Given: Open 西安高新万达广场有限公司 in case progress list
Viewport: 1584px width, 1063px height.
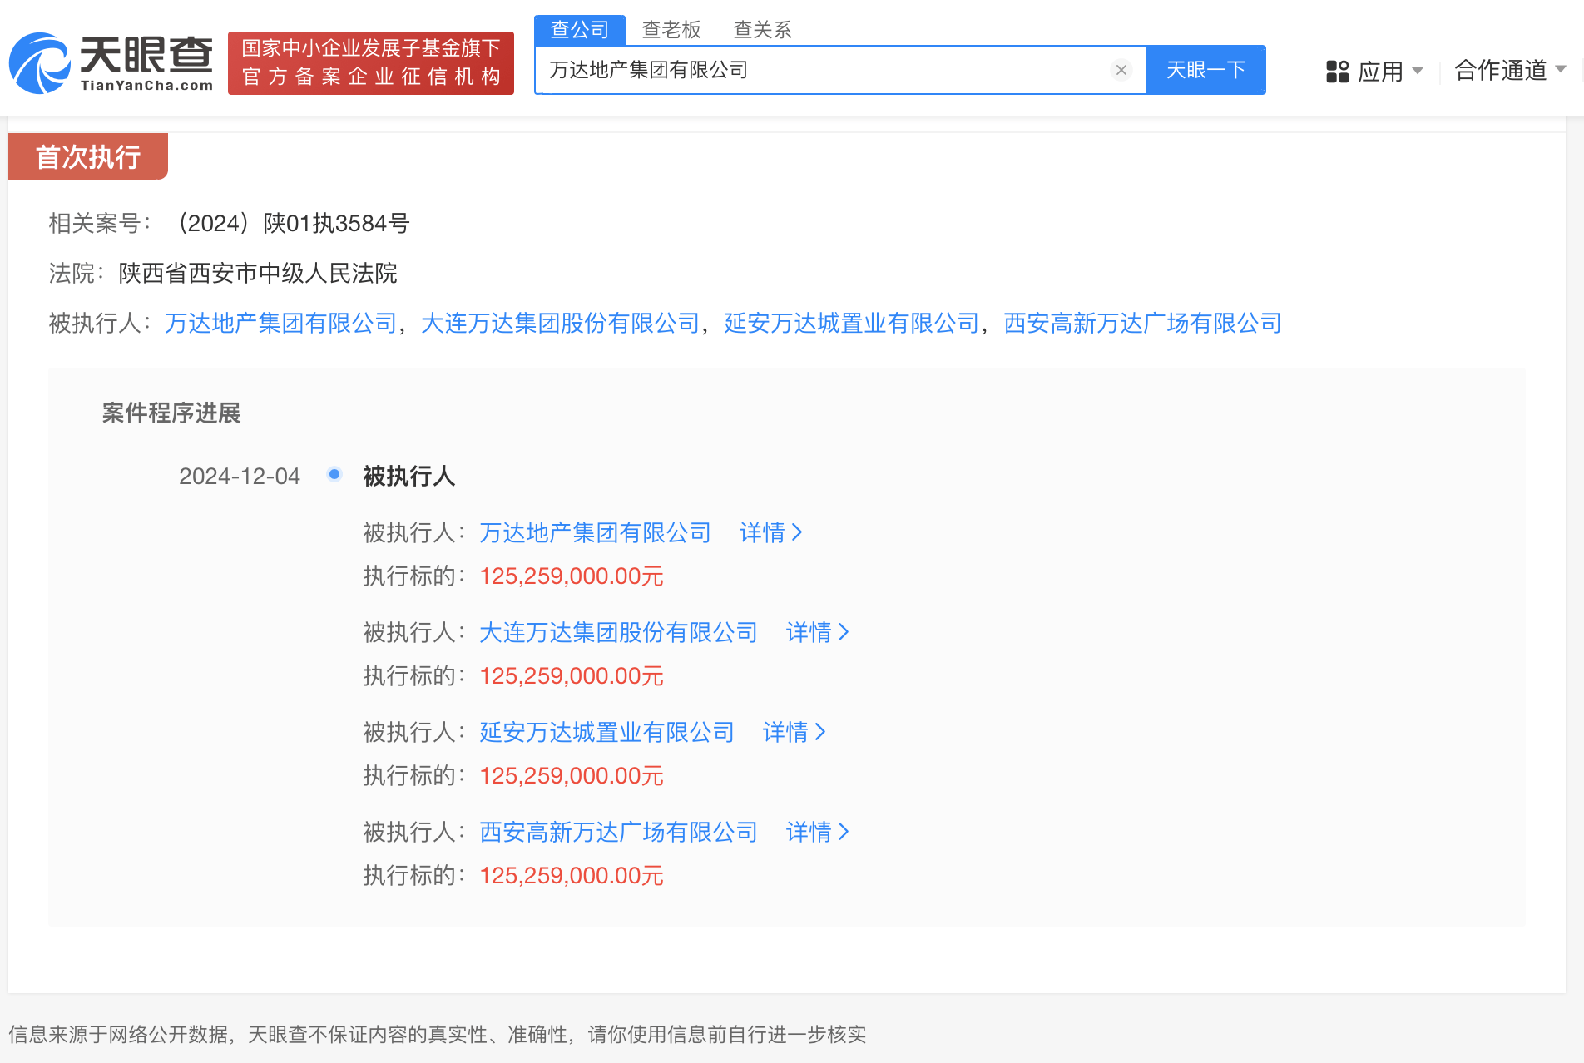Looking at the screenshot, I should [x=619, y=832].
